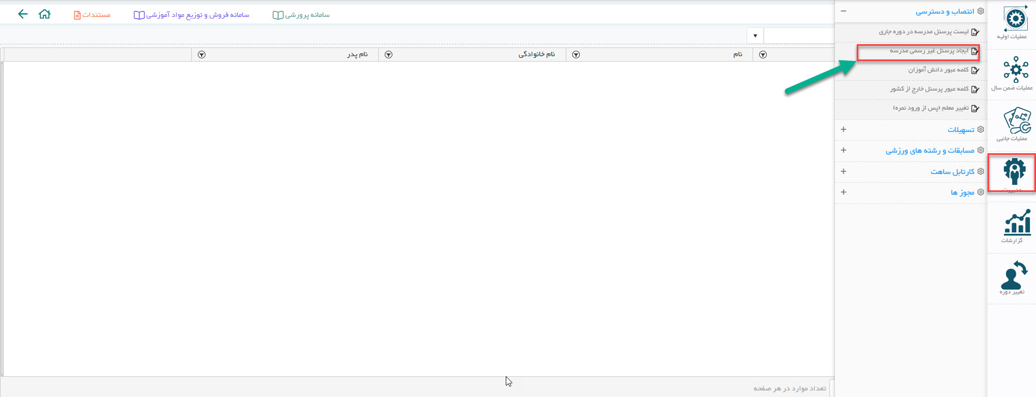Open the dropdown arrow above the table

[755, 35]
